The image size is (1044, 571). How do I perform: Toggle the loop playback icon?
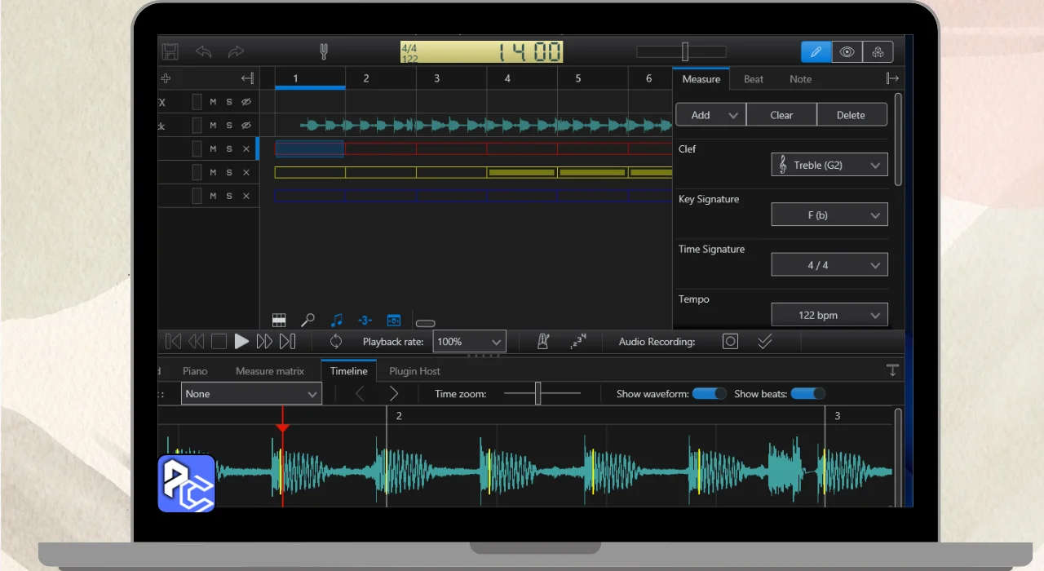click(335, 342)
